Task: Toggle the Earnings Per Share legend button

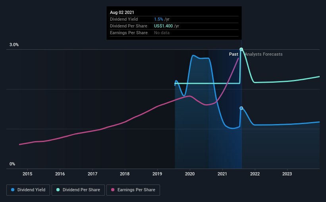Action: pos(133,190)
